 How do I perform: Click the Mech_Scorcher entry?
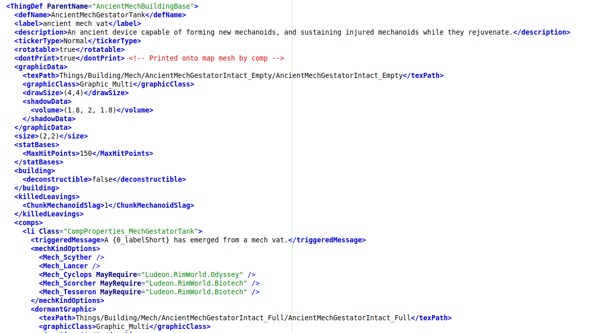pos(149,284)
